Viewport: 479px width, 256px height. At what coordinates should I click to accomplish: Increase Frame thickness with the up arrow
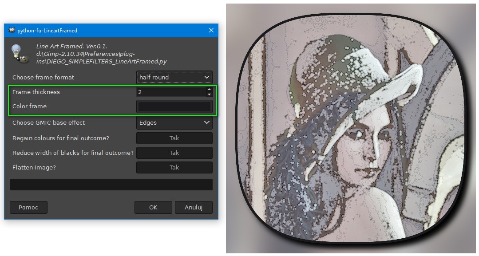209,90
